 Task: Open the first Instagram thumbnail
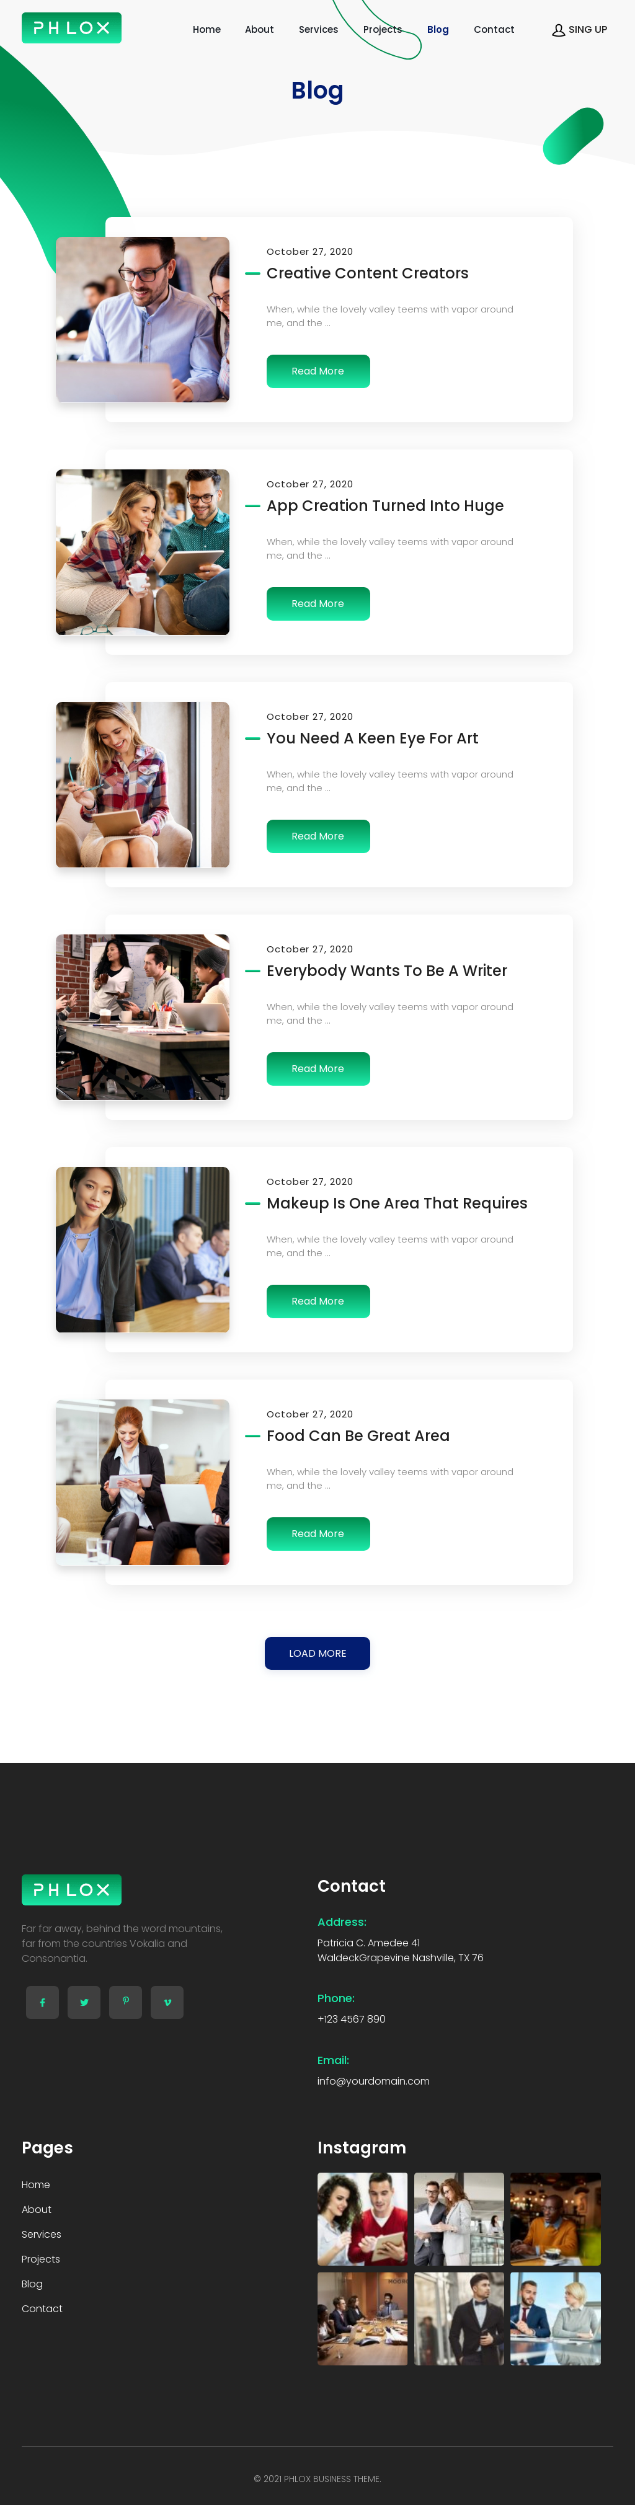(x=363, y=2219)
